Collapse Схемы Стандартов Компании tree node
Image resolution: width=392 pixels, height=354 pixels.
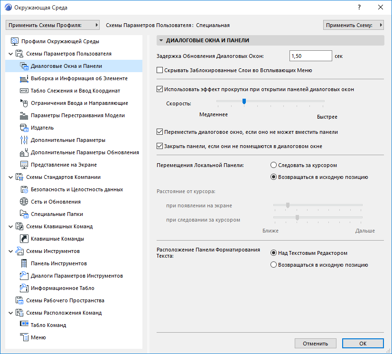click(x=11, y=177)
